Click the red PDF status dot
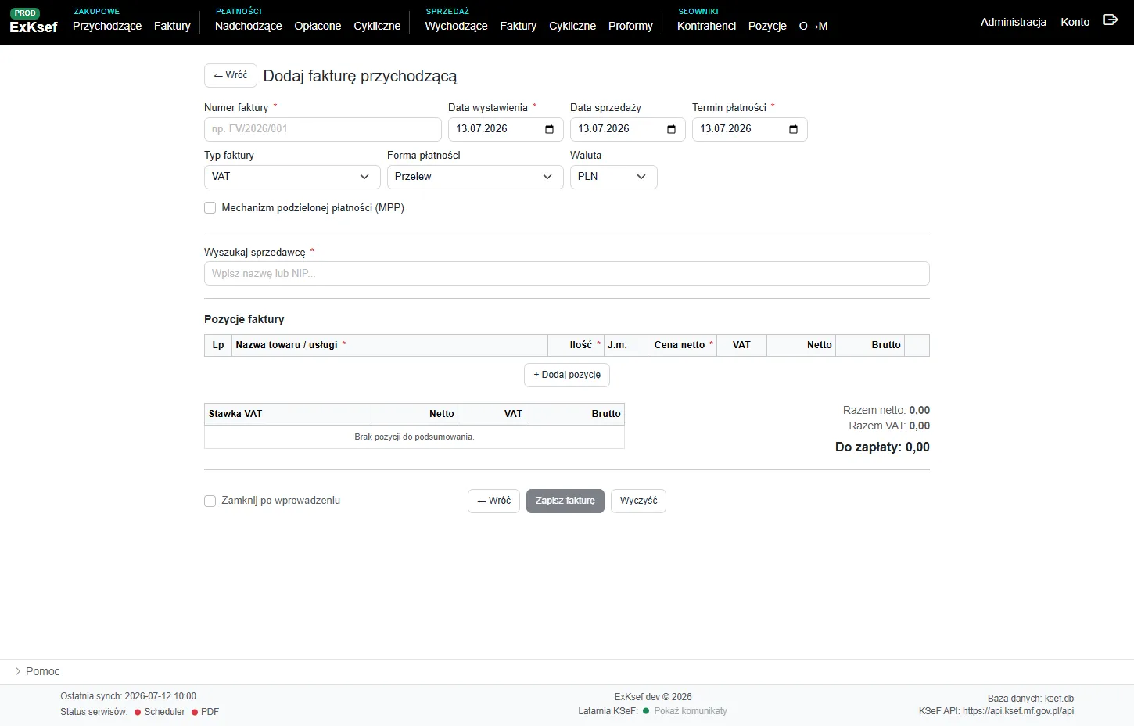 click(195, 713)
